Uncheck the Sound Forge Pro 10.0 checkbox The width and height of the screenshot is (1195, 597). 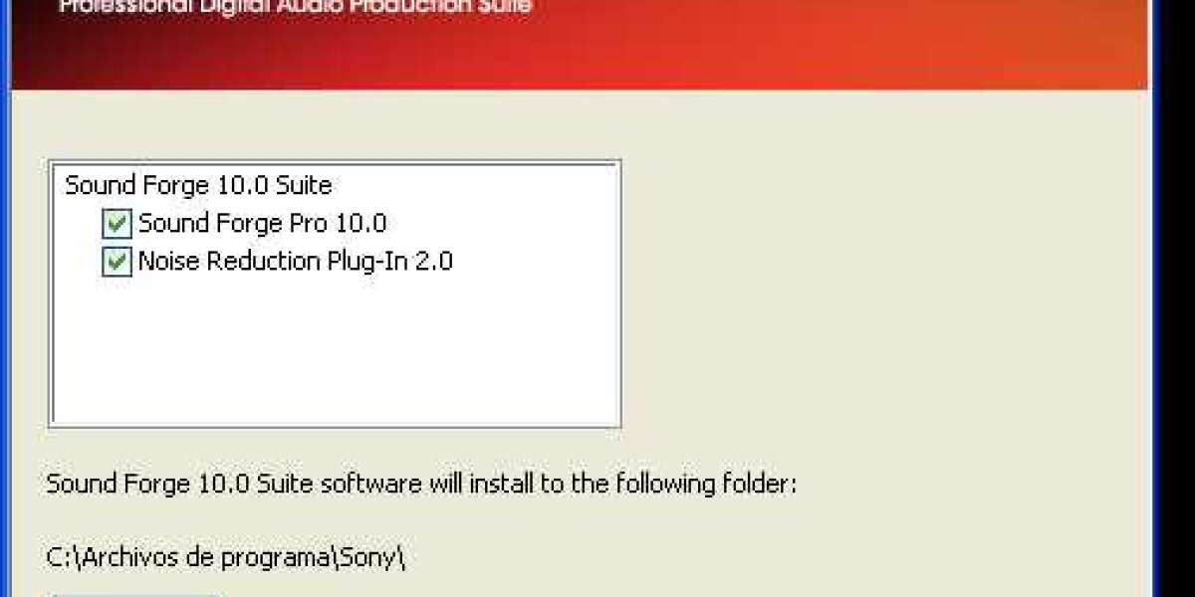(118, 224)
